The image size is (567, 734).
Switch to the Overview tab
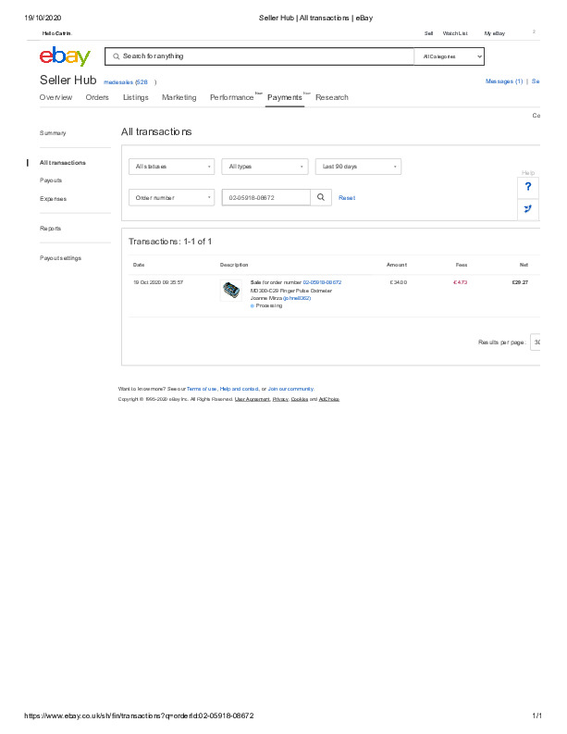point(55,97)
